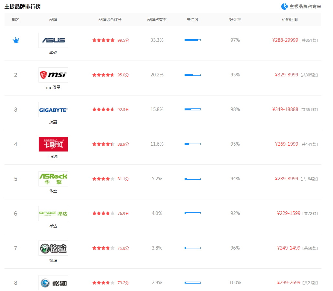Click 华擎 price range ¥289-8999

point(286,179)
